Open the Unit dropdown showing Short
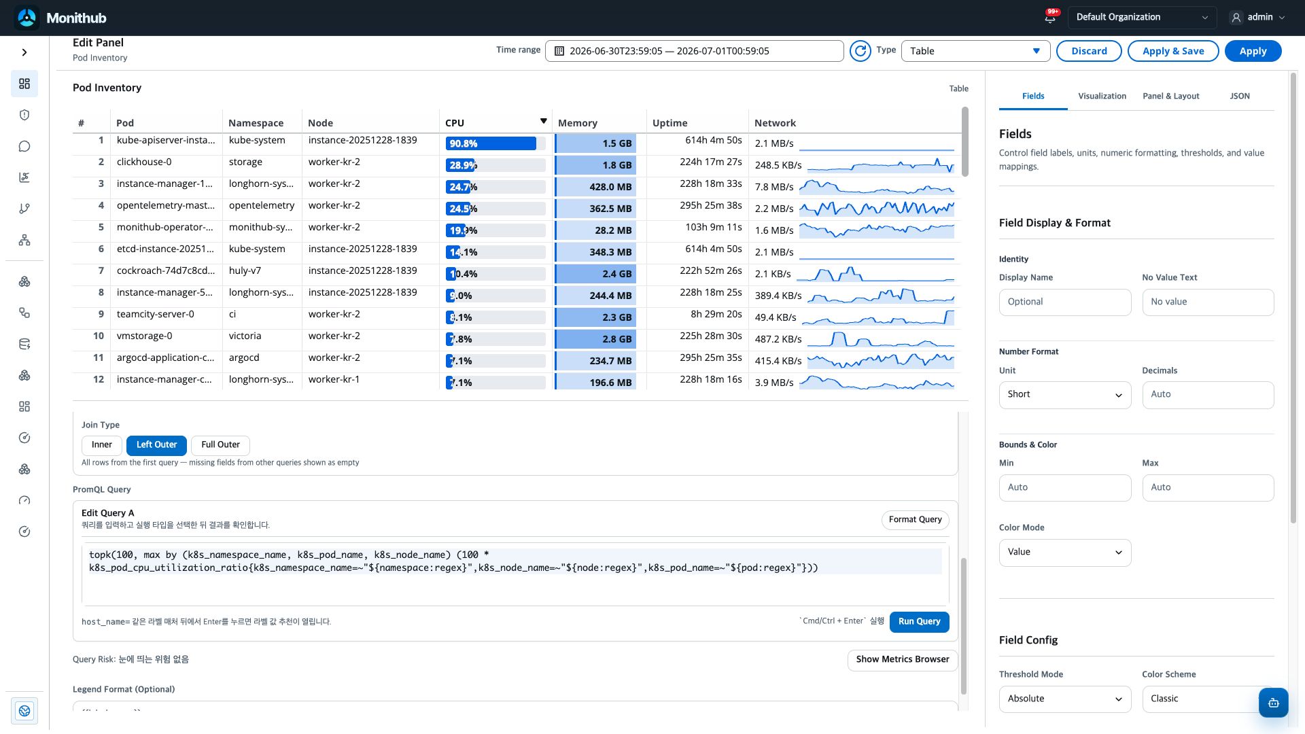 1065,395
